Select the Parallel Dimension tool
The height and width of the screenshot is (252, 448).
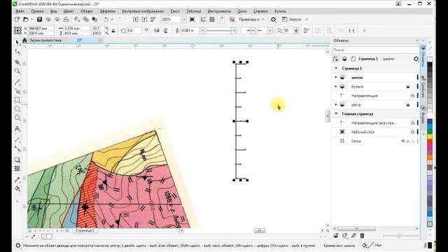tap(17, 140)
